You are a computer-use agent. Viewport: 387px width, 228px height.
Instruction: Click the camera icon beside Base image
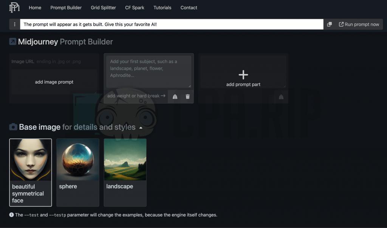coord(13,127)
